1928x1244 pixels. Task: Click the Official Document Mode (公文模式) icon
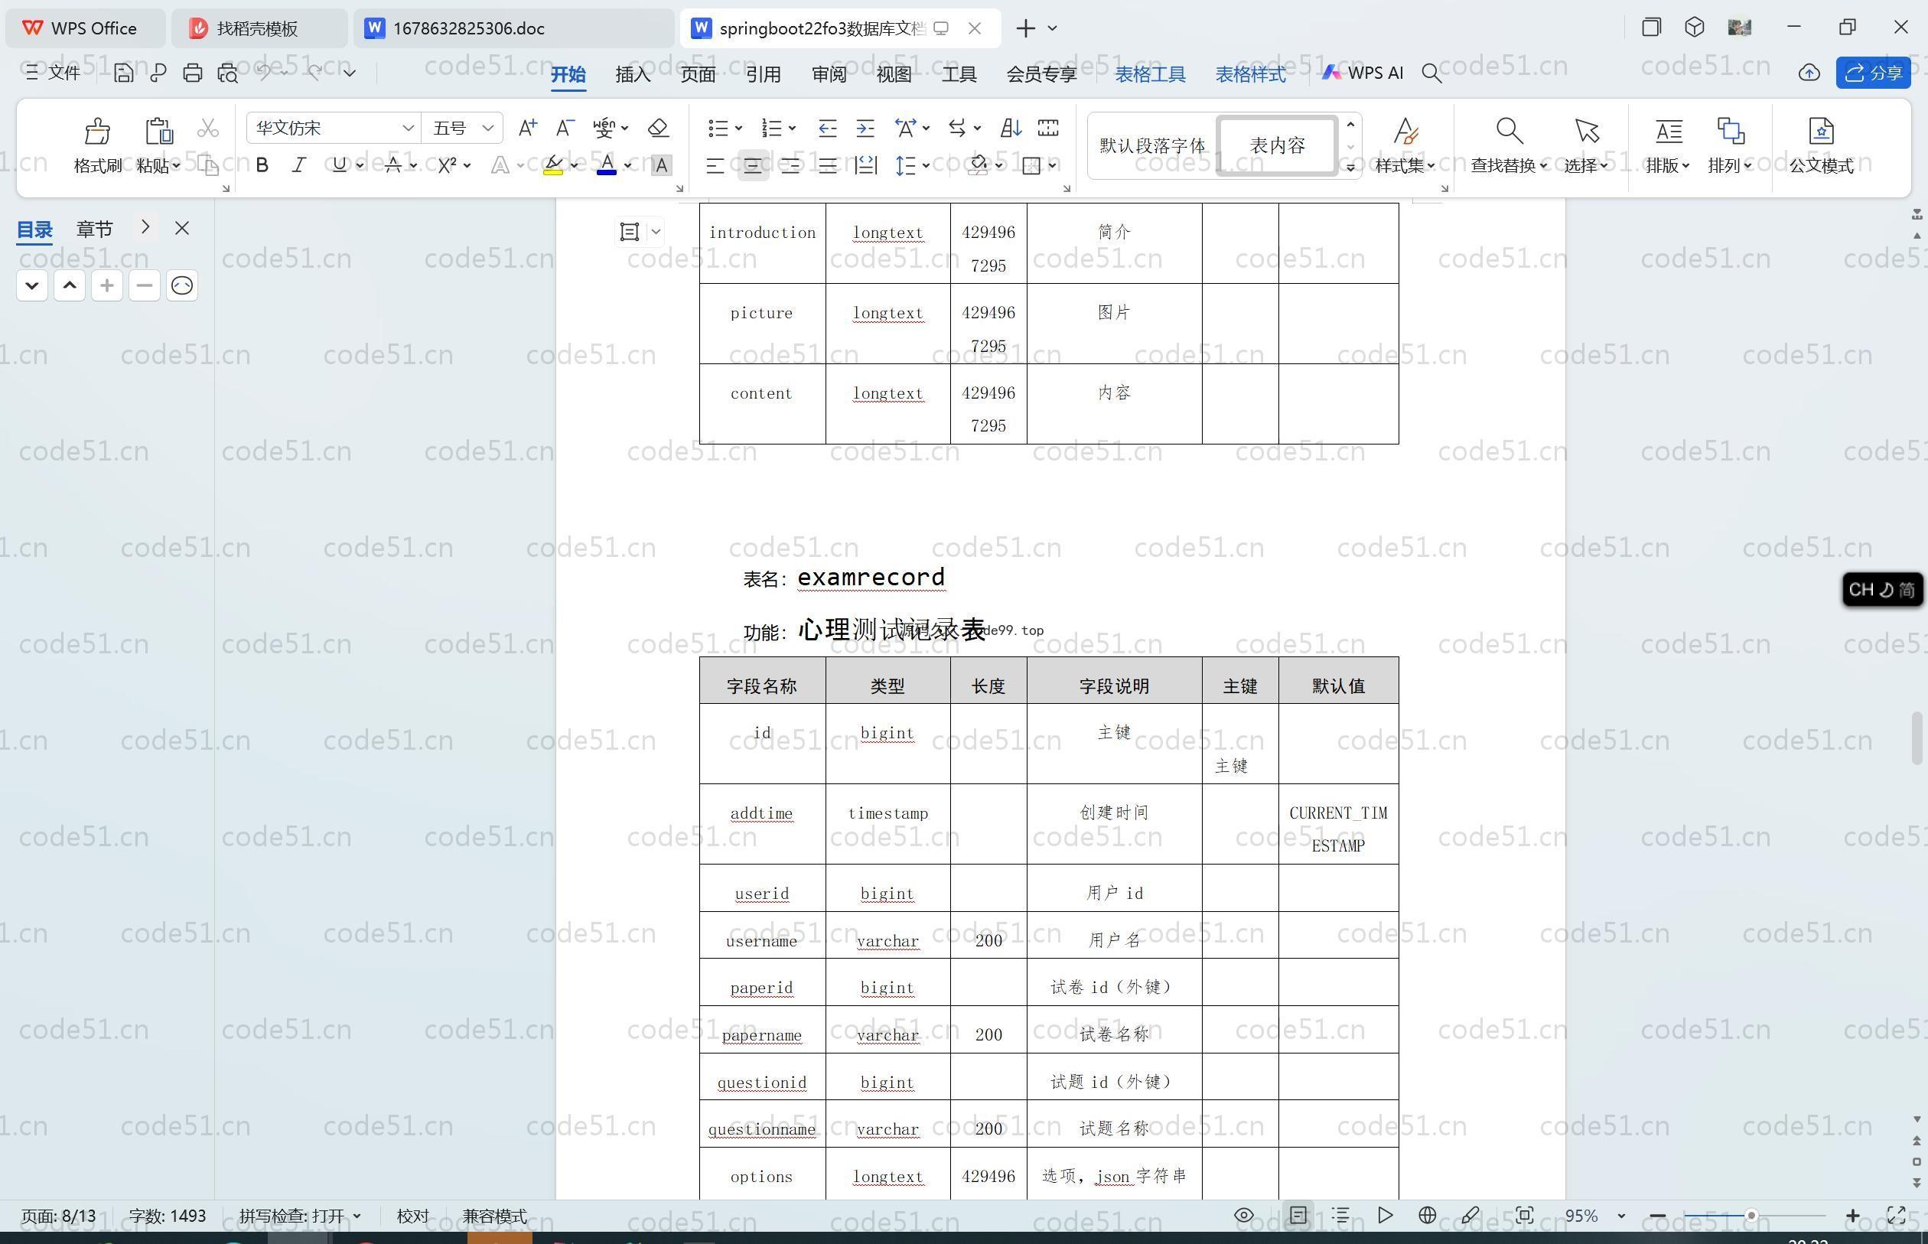coord(1821,130)
